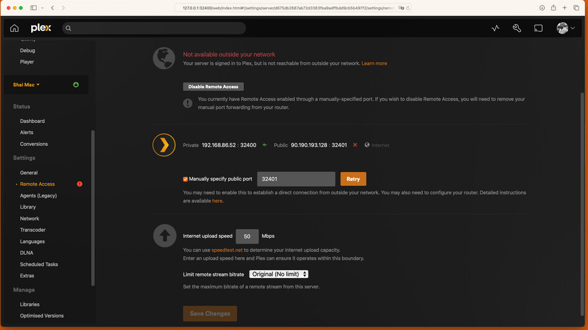Click the upload arrow icon
The width and height of the screenshot is (588, 330).
[x=165, y=235]
